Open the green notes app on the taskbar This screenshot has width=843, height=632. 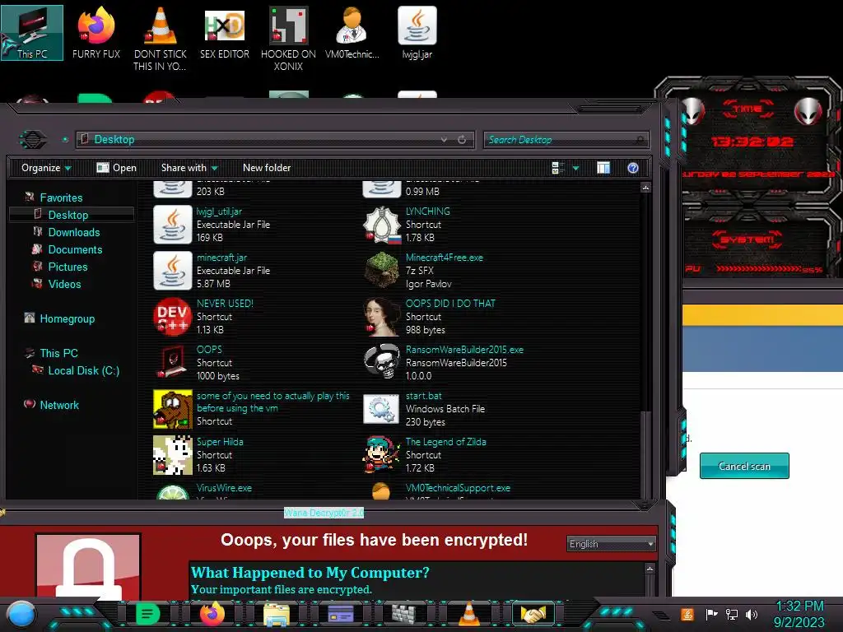click(147, 614)
